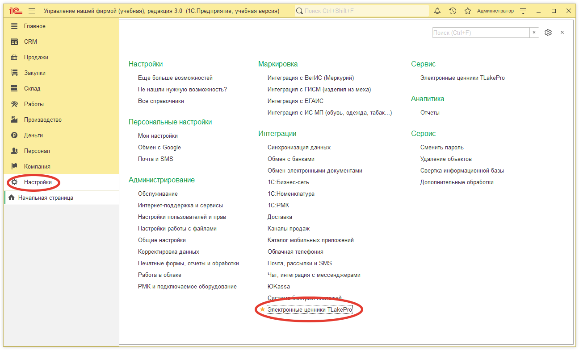The image size is (579, 350).
Task: Click the Деньги ruble icon
Action: click(x=14, y=135)
